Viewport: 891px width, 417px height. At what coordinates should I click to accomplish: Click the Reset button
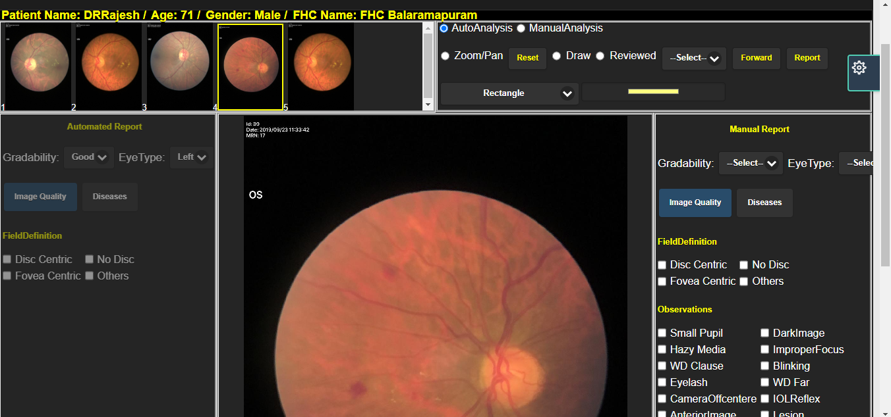coord(527,58)
